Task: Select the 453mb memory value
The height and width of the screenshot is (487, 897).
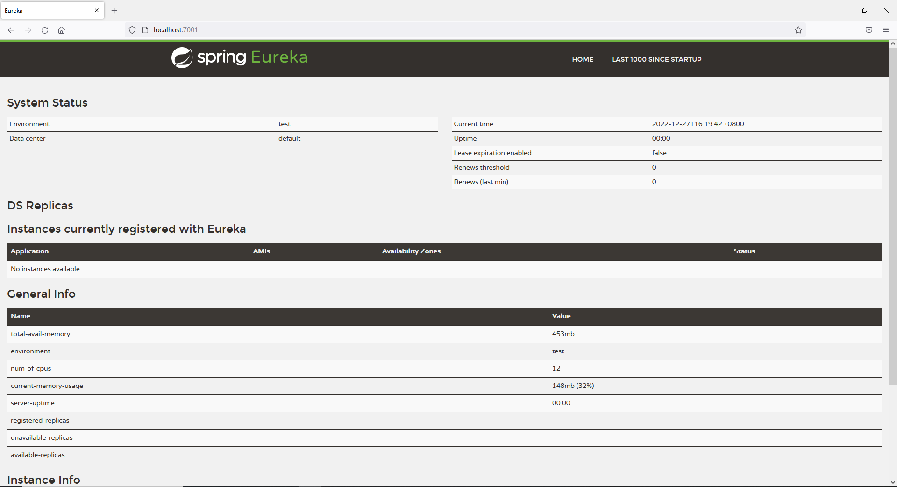Action: click(563, 334)
